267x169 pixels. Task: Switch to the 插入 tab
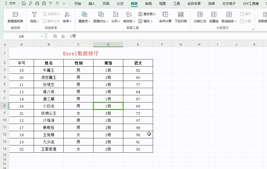tap(92, 4)
